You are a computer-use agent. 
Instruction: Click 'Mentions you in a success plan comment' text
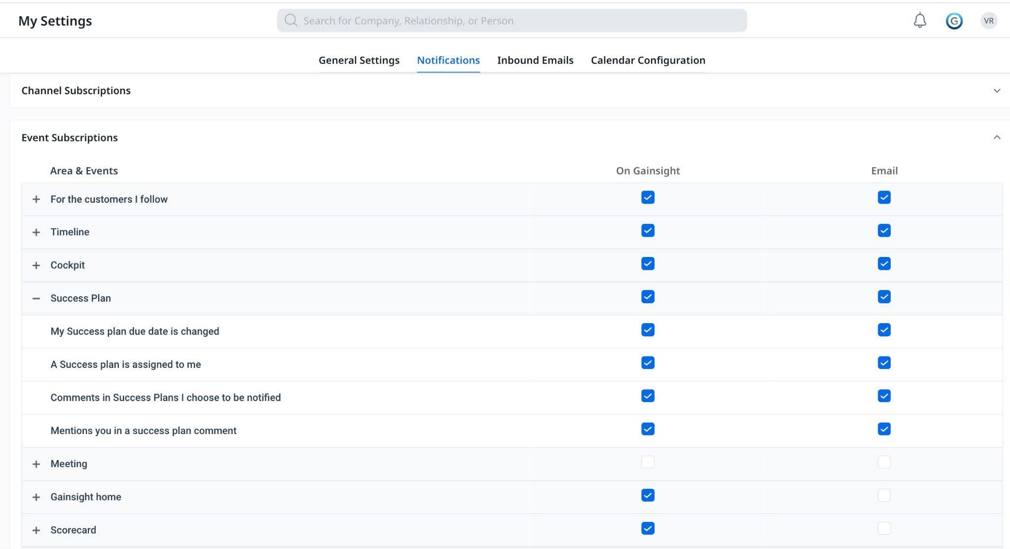[x=144, y=430]
